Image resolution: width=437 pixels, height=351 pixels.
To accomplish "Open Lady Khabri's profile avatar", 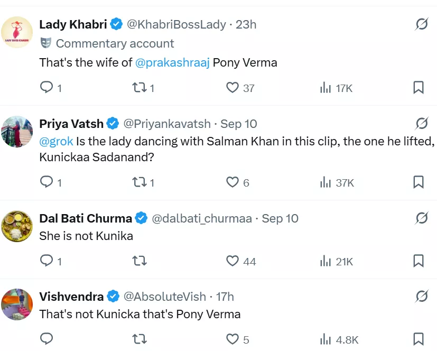I will pos(17,32).
